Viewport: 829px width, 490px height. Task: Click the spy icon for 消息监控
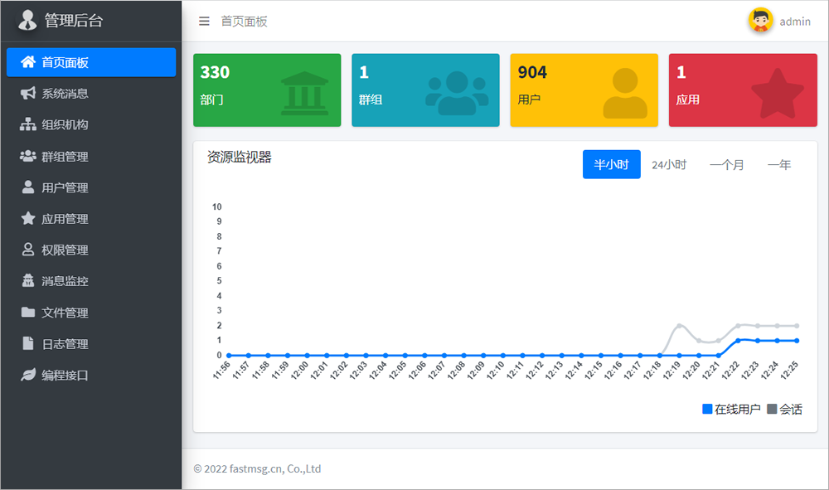click(x=28, y=281)
